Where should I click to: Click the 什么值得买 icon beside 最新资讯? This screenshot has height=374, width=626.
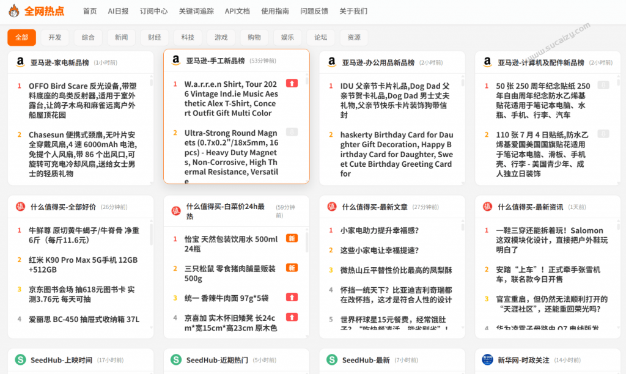tap(487, 207)
